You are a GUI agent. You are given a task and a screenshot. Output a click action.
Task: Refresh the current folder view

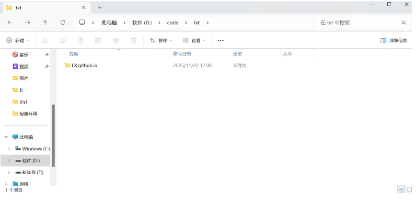click(x=63, y=22)
